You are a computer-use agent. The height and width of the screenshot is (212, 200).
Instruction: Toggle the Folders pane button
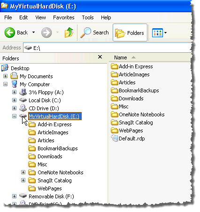pyautogui.click(x=130, y=33)
